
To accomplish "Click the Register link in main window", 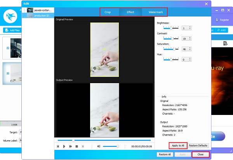I will click(223, 20).
